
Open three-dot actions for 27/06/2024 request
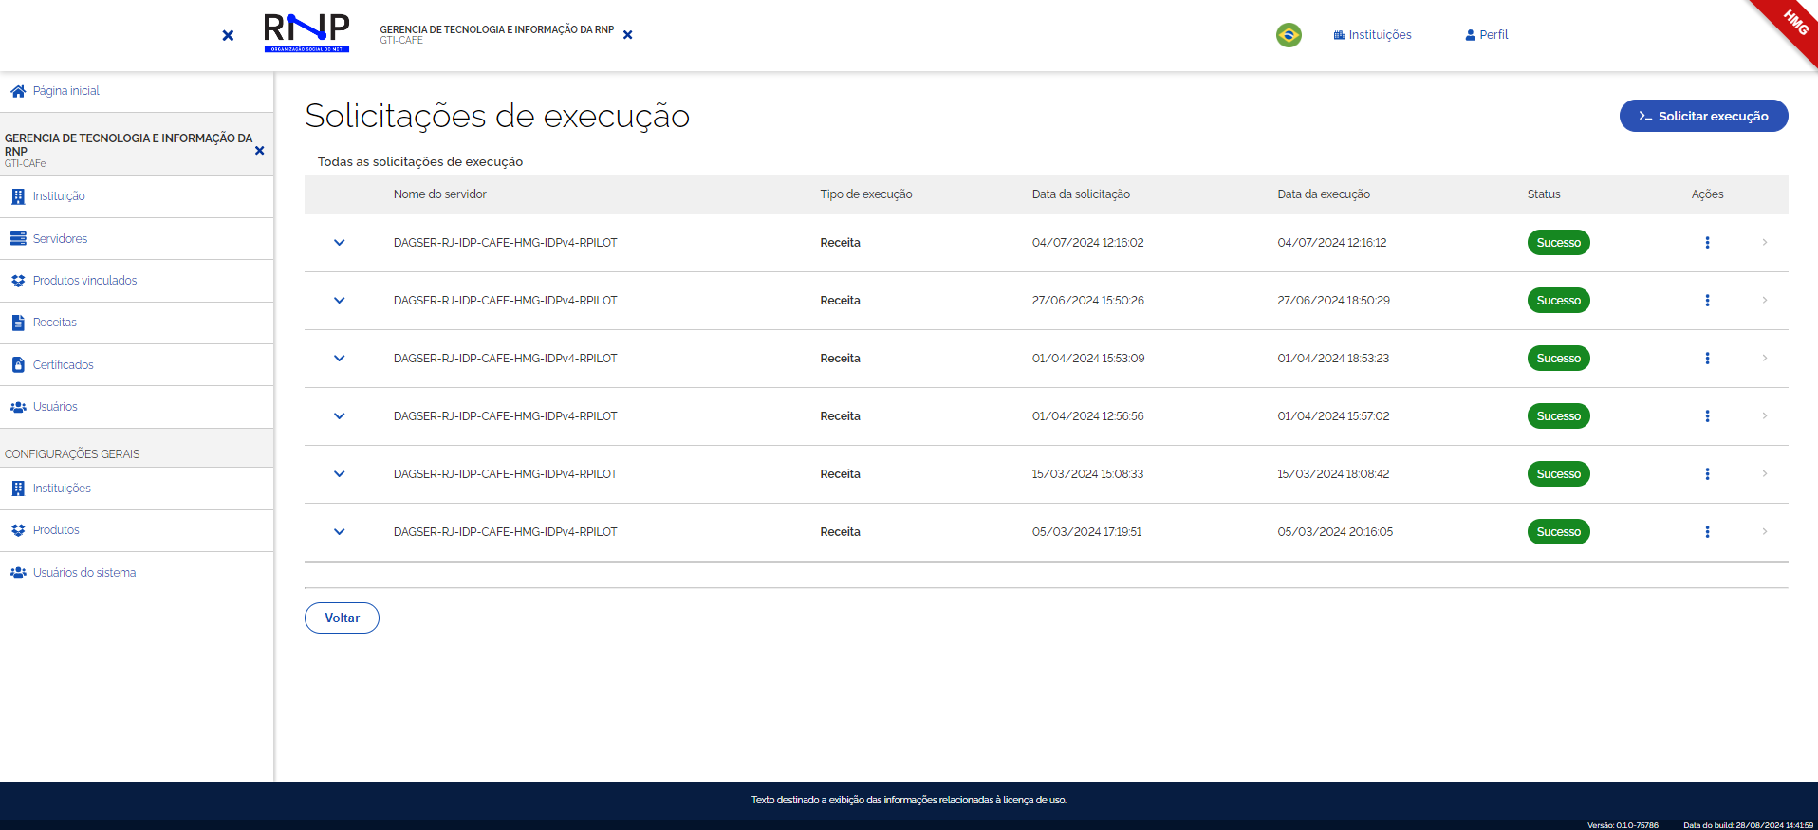pos(1707,301)
